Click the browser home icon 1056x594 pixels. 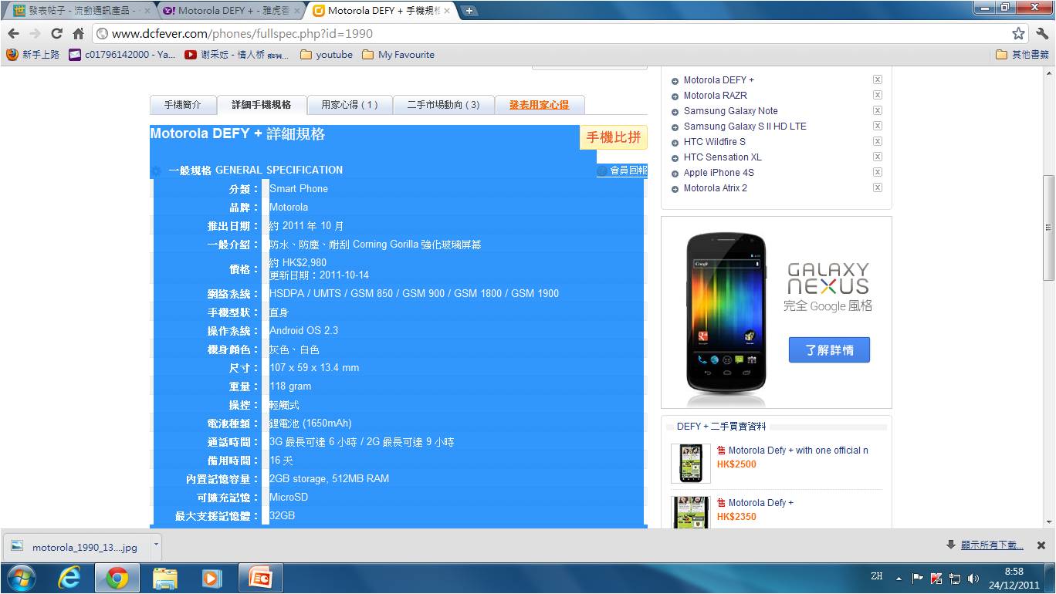[x=78, y=34]
